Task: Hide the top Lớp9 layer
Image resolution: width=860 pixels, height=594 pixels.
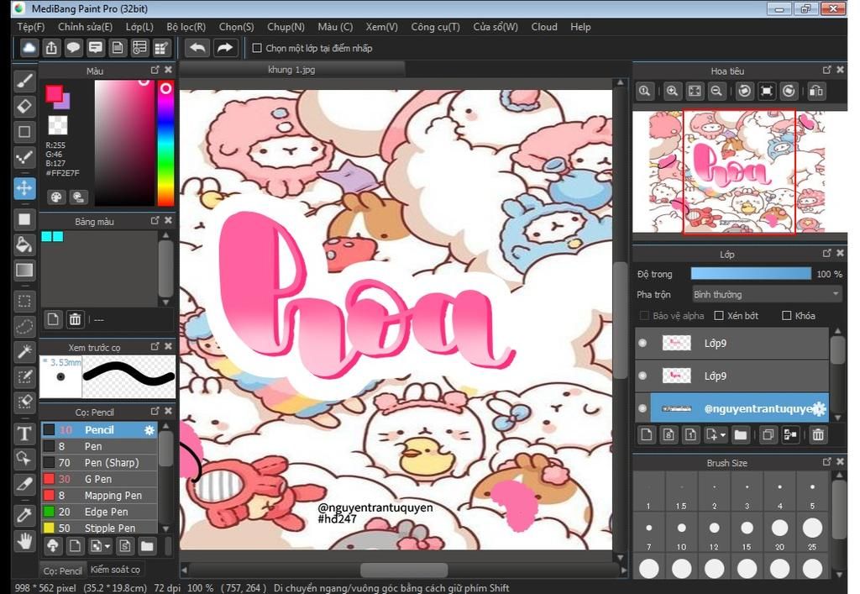Action: click(x=642, y=344)
